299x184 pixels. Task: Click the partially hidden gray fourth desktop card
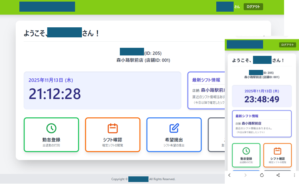(x=216, y=135)
